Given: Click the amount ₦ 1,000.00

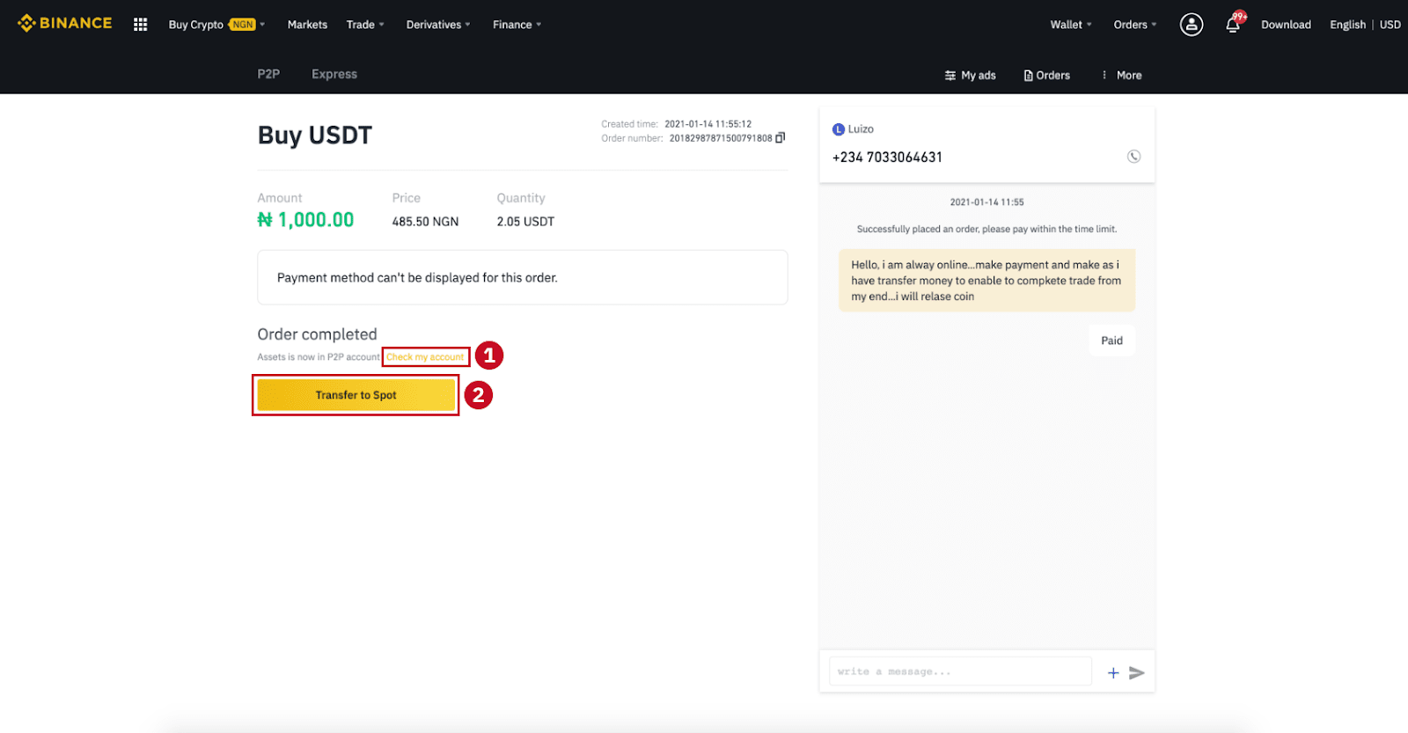Looking at the screenshot, I should (305, 220).
